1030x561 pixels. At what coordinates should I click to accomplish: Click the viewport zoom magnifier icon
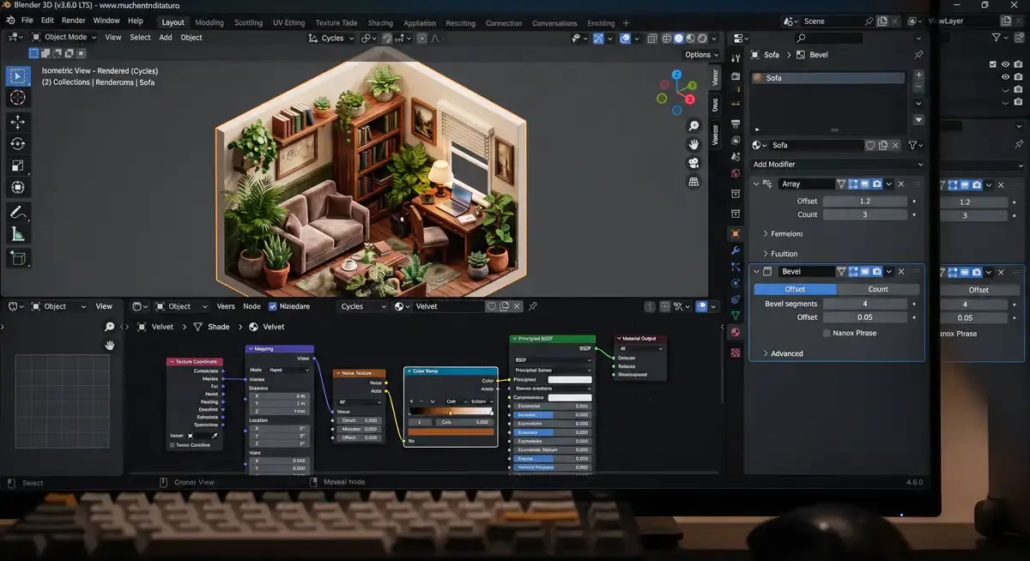pyautogui.click(x=694, y=126)
